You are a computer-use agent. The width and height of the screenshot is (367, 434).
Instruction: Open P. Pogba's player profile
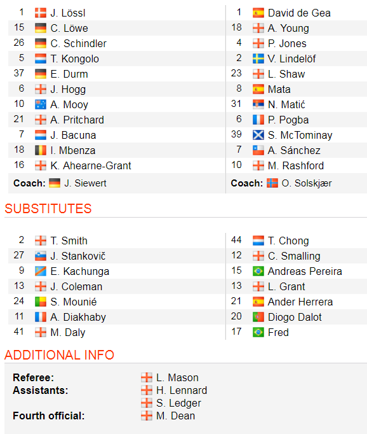coord(288,120)
